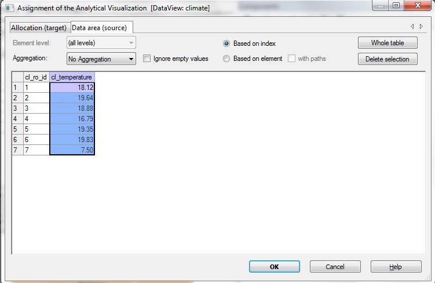Image resolution: width=435 pixels, height=283 pixels.
Task: Click the cl_ro_id cell with value 3
Action: click(x=36, y=108)
